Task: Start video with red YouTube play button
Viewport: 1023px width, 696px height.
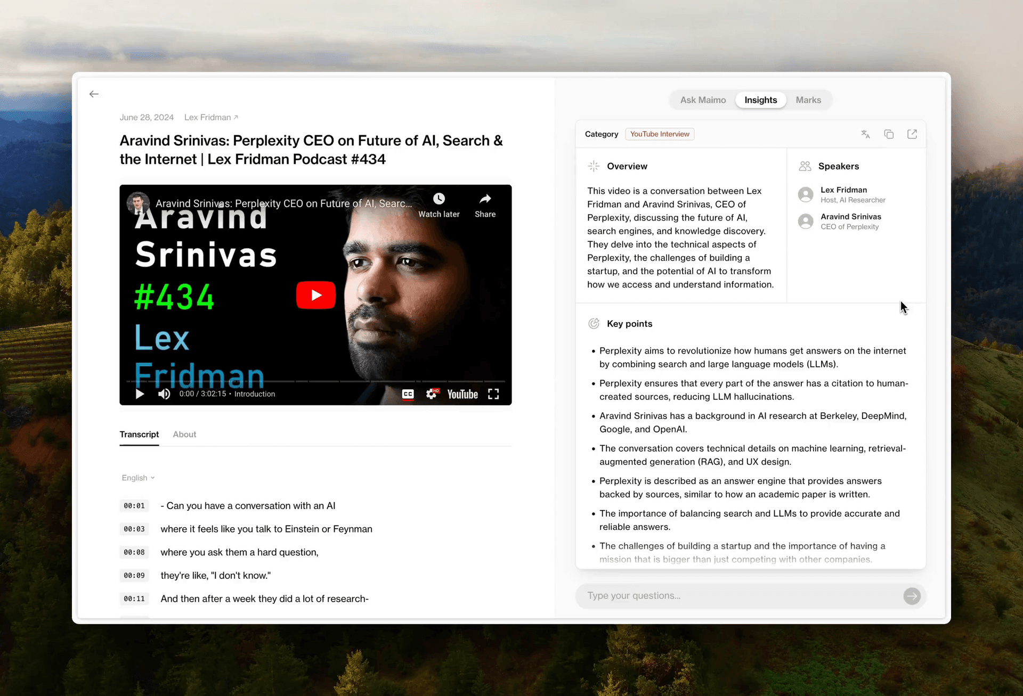Action: 316,295
